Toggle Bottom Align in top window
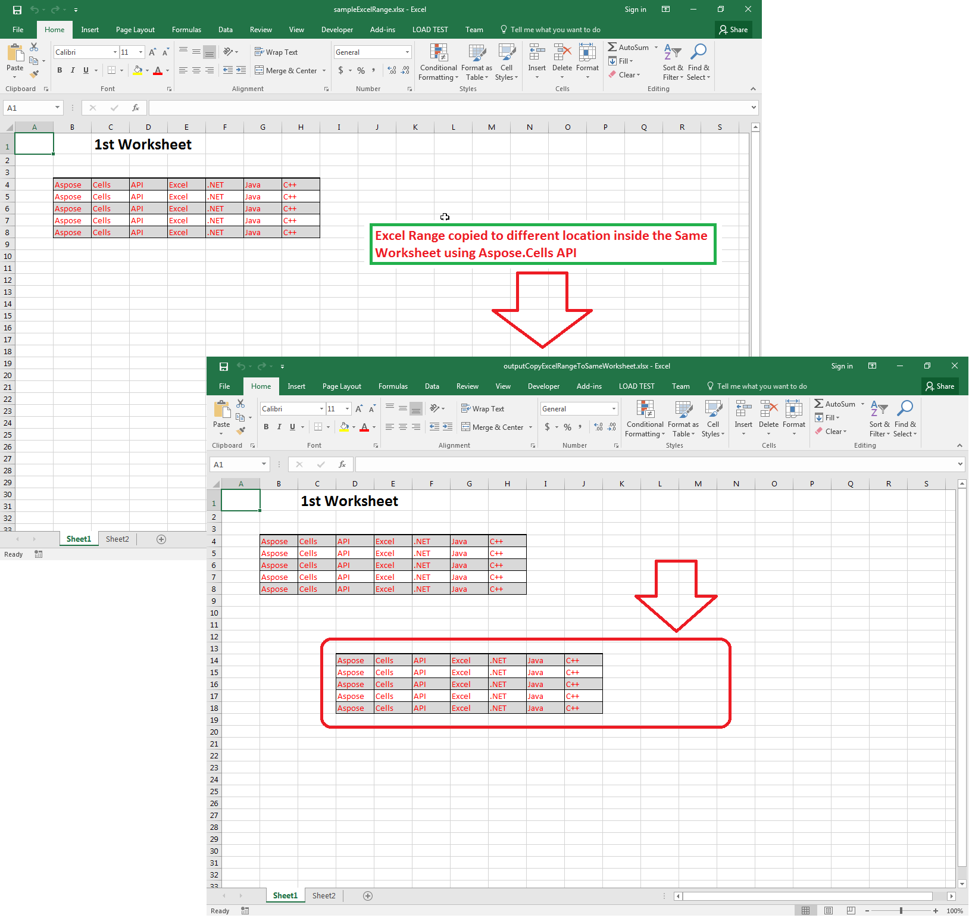This screenshot has width=969, height=918. pyautogui.click(x=210, y=52)
